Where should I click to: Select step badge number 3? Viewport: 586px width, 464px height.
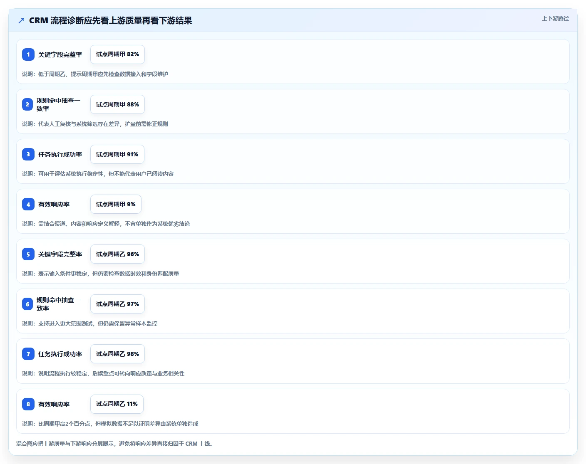click(28, 154)
